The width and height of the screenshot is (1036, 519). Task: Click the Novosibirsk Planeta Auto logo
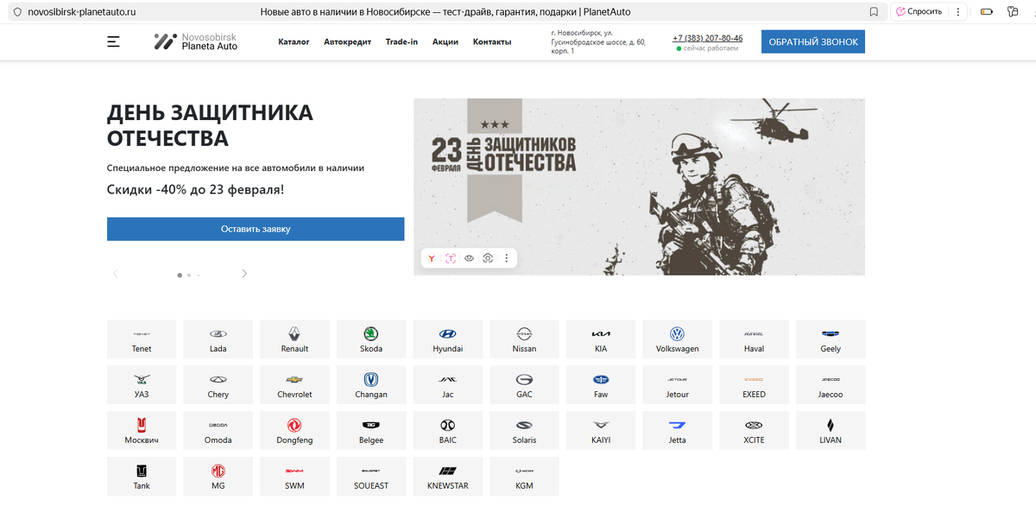coord(195,41)
